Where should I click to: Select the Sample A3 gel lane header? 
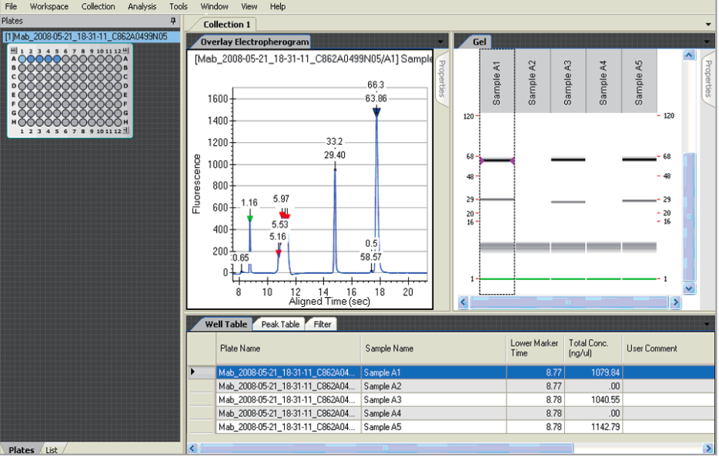point(567,81)
